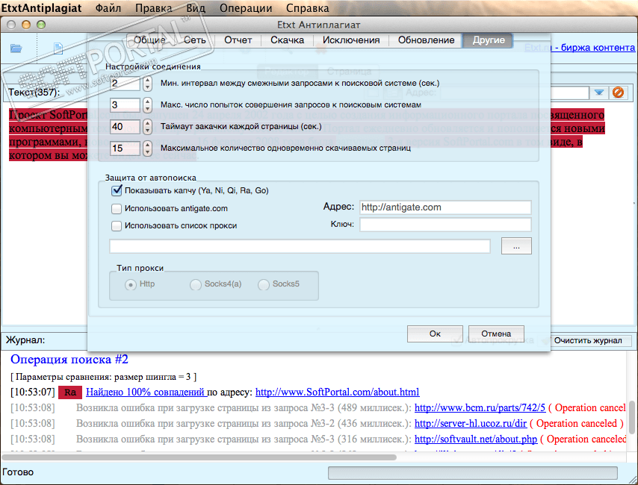Click stepper for page download timeout
Screen dimensions: 638x485
pos(147,127)
